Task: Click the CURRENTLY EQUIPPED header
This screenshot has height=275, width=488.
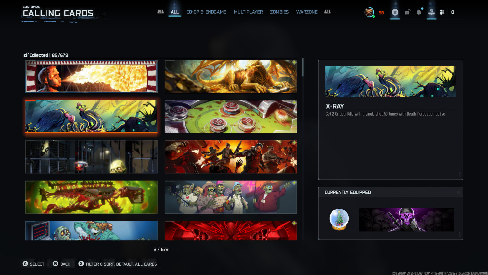Action: click(x=348, y=192)
